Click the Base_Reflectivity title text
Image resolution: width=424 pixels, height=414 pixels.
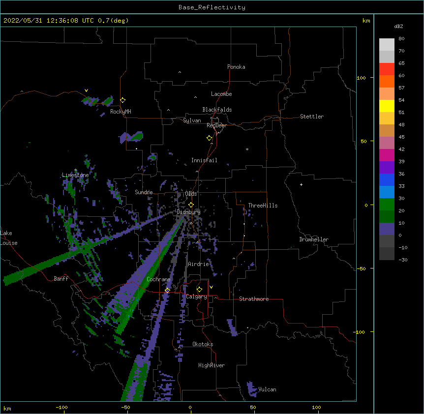tap(212, 7)
